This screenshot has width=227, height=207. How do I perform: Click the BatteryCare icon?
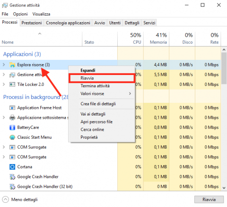click(12, 127)
